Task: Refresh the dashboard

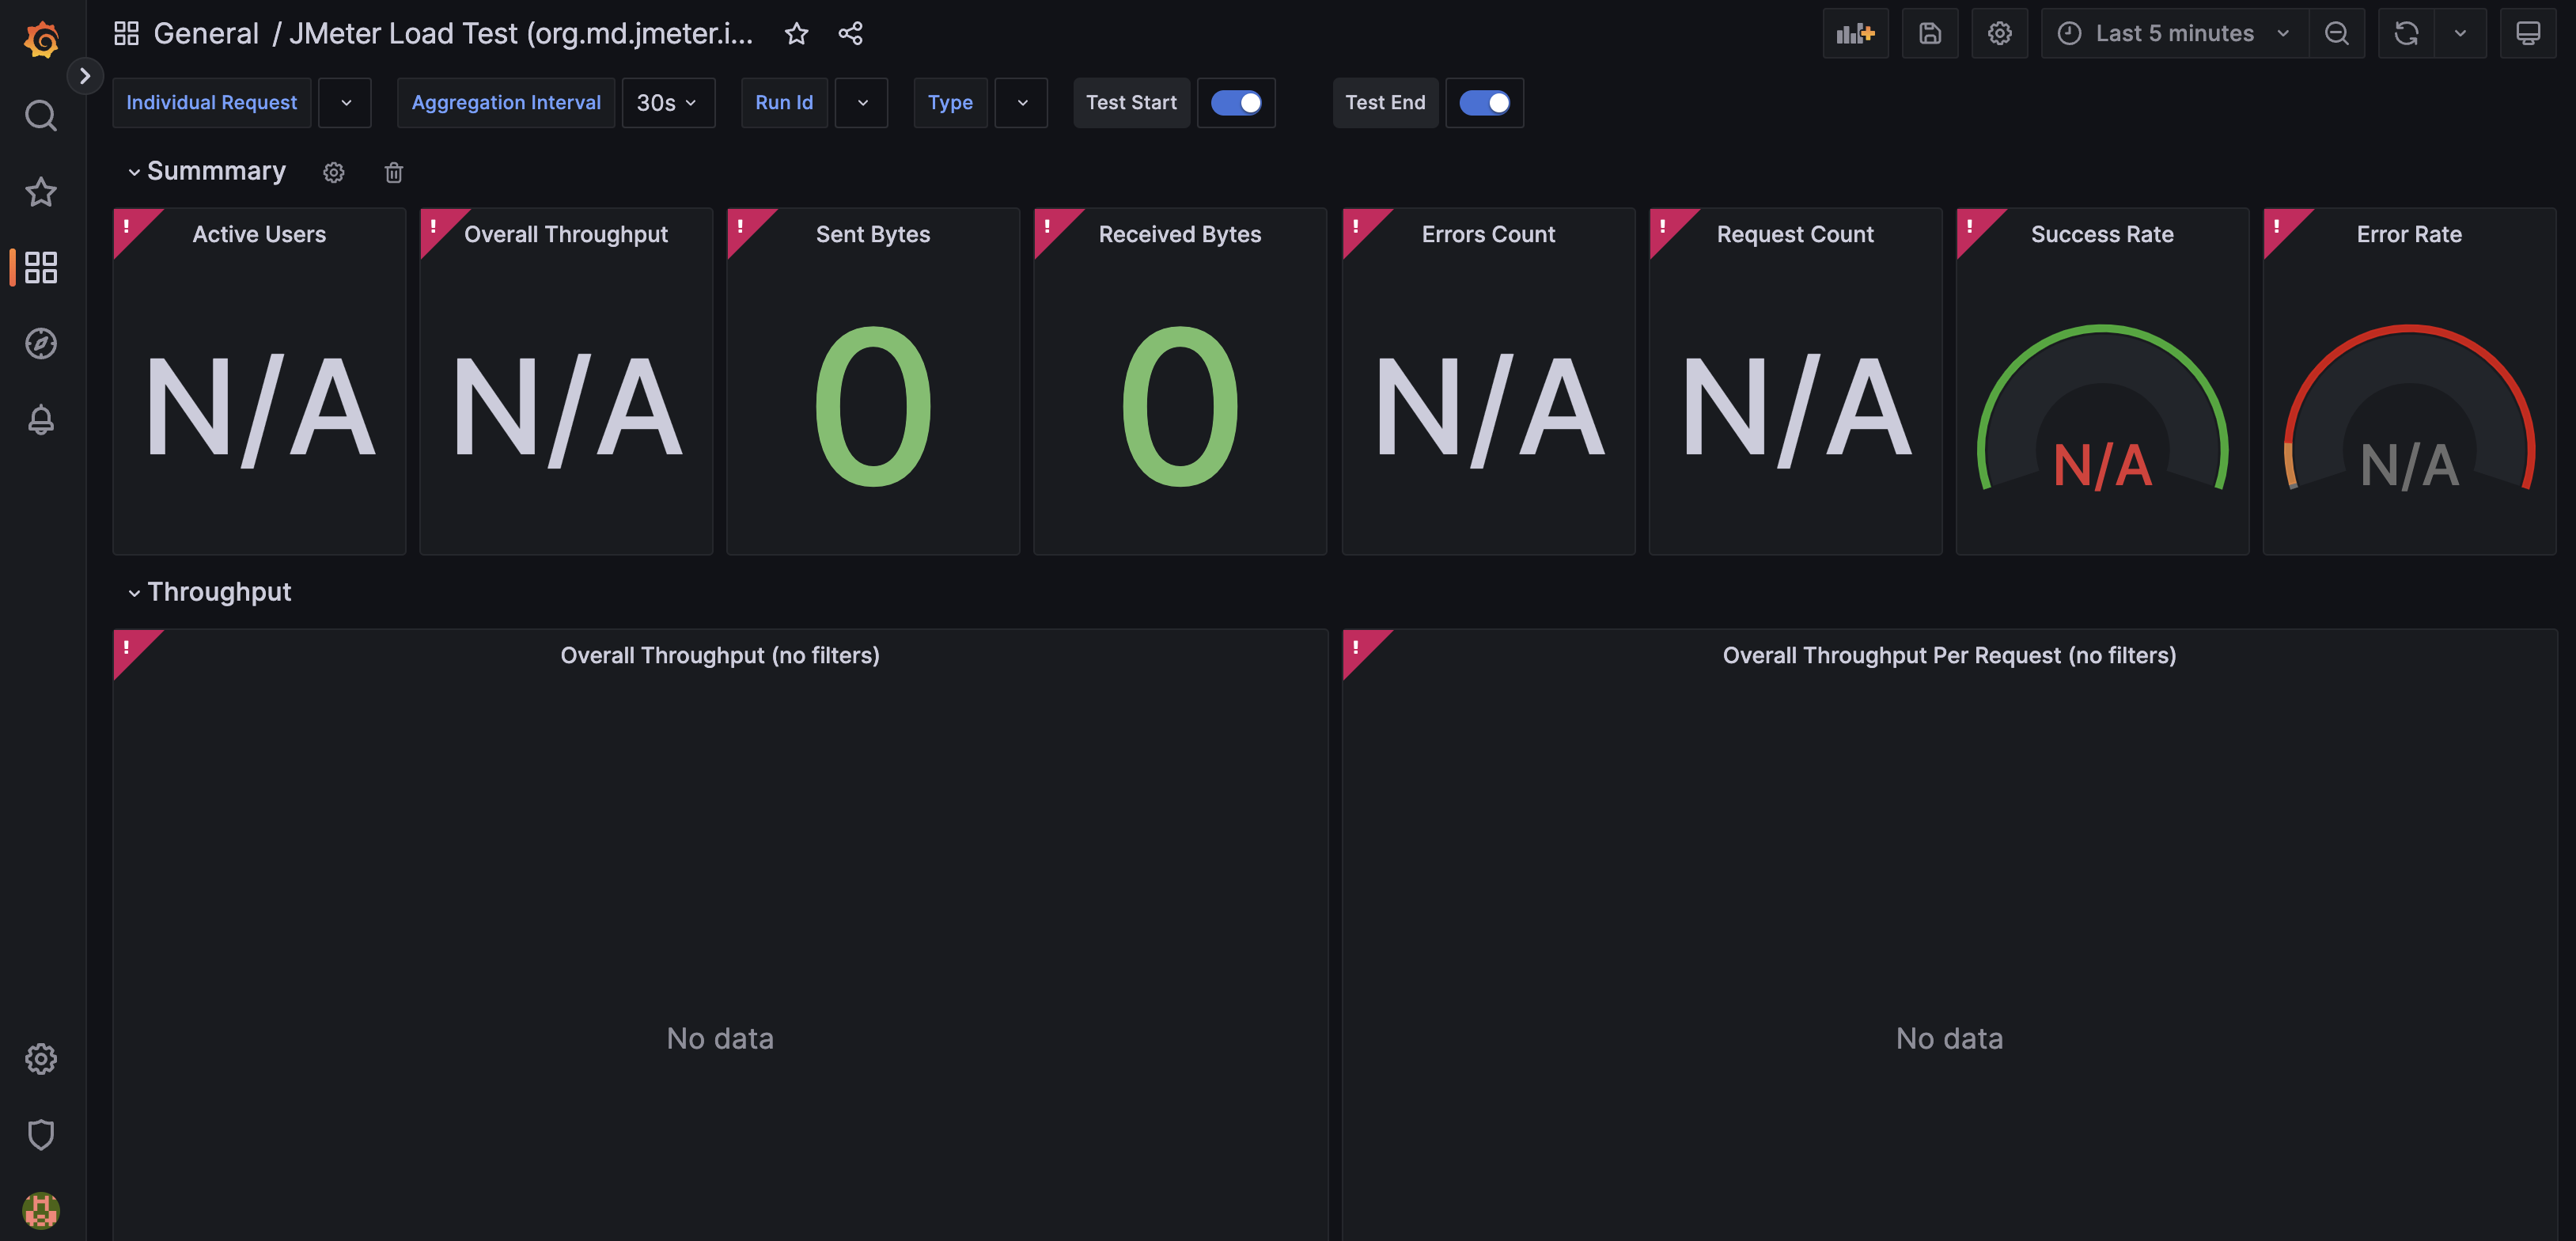Action: coord(2406,33)
